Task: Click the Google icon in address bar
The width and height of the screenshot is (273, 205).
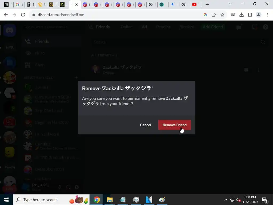Action: 205,15
